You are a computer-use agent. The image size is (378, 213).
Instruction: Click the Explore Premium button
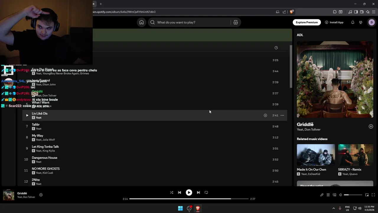point(307,22)
